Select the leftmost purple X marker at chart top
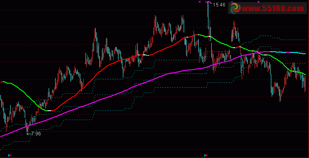The width and height of the screenshot is (309, 158). [x=200, y=2]
